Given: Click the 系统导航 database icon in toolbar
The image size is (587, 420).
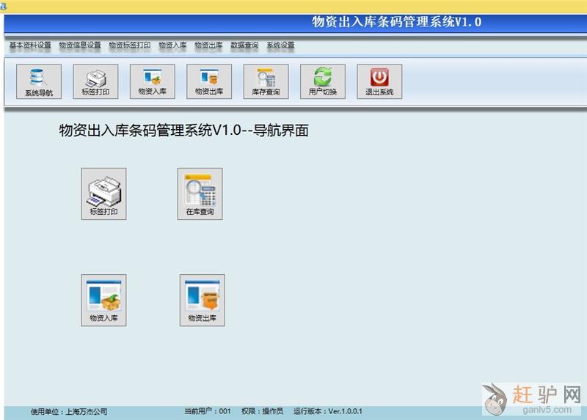Looking at the screenshot, I should (x=39, y=81).
